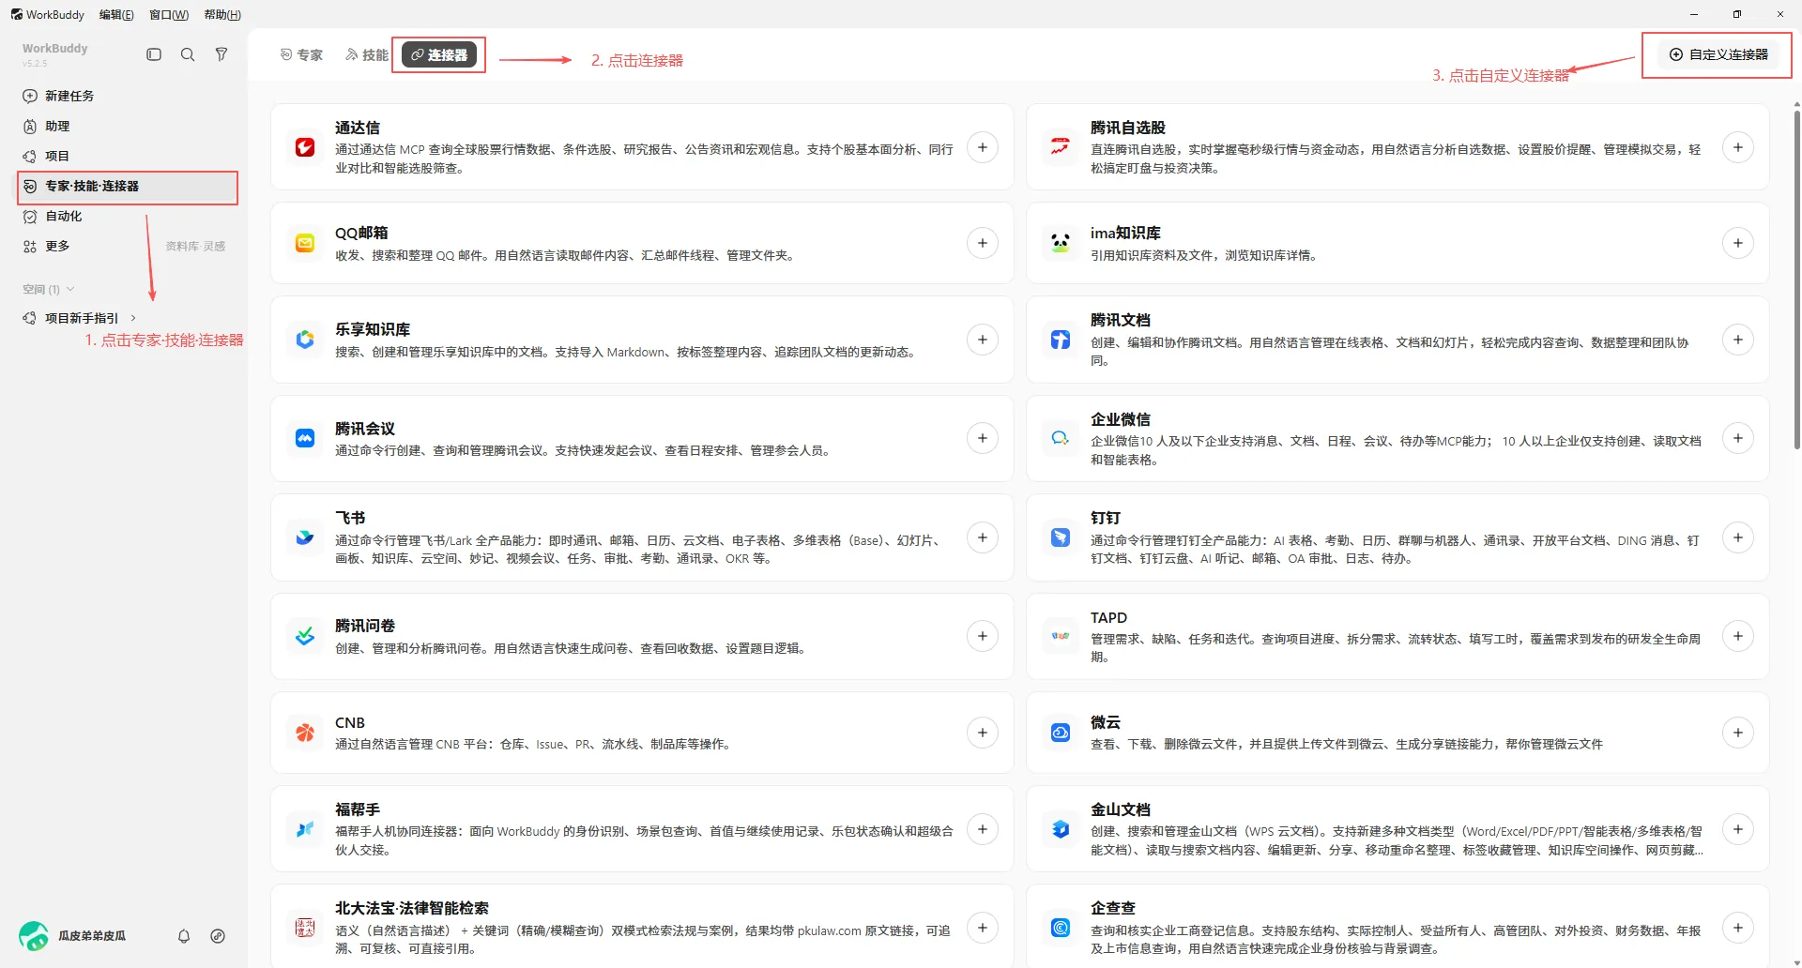Click the TAPD connector logo
Image resolution: width=1802 pixels, height=968 pixels.
click(1061, 636)
